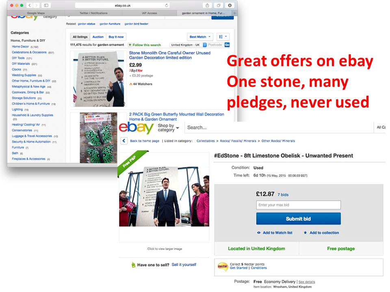Toggle the Safari sidebar icon

click(46, 5)
